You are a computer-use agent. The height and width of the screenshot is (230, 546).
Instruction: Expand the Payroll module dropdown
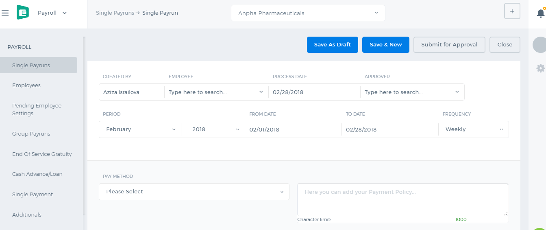(52, 13)
